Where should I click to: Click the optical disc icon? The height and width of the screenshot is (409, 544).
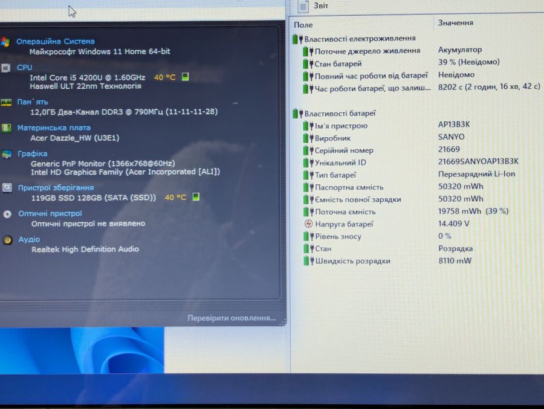coord(7,214)
